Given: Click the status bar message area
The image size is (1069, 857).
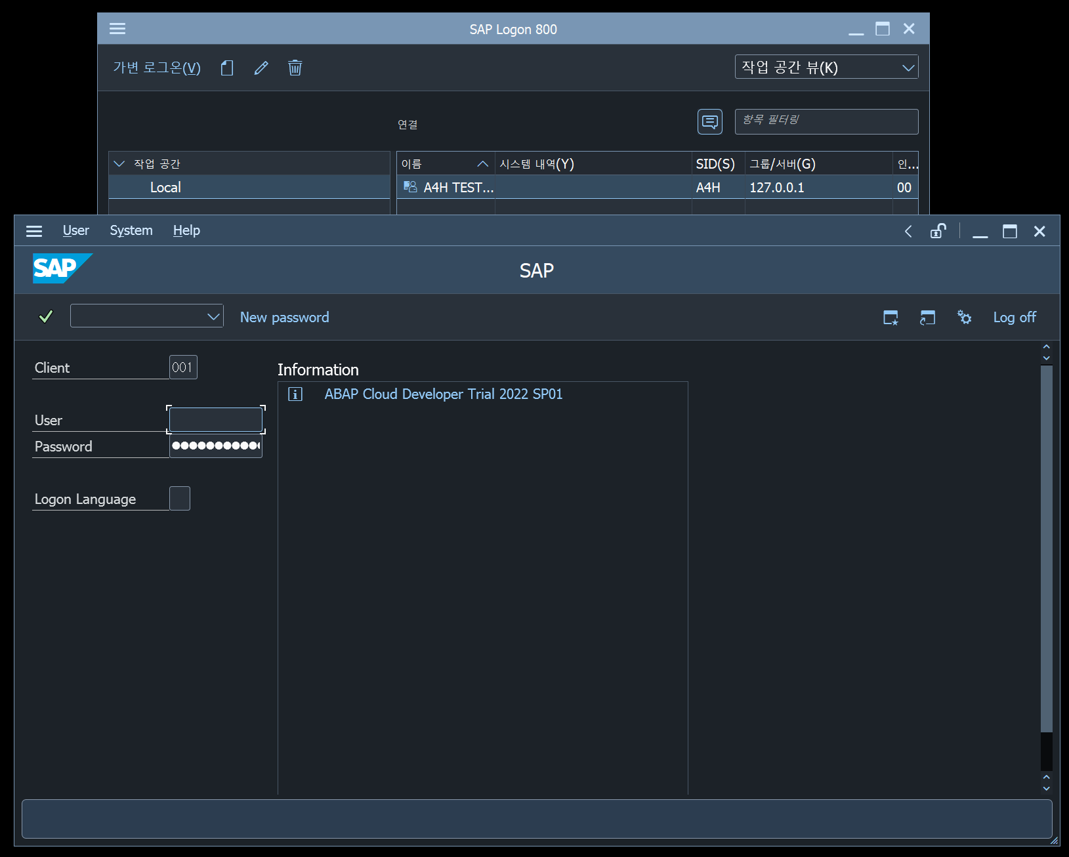Looking at the screenshot, I should (x=537, y=819).
